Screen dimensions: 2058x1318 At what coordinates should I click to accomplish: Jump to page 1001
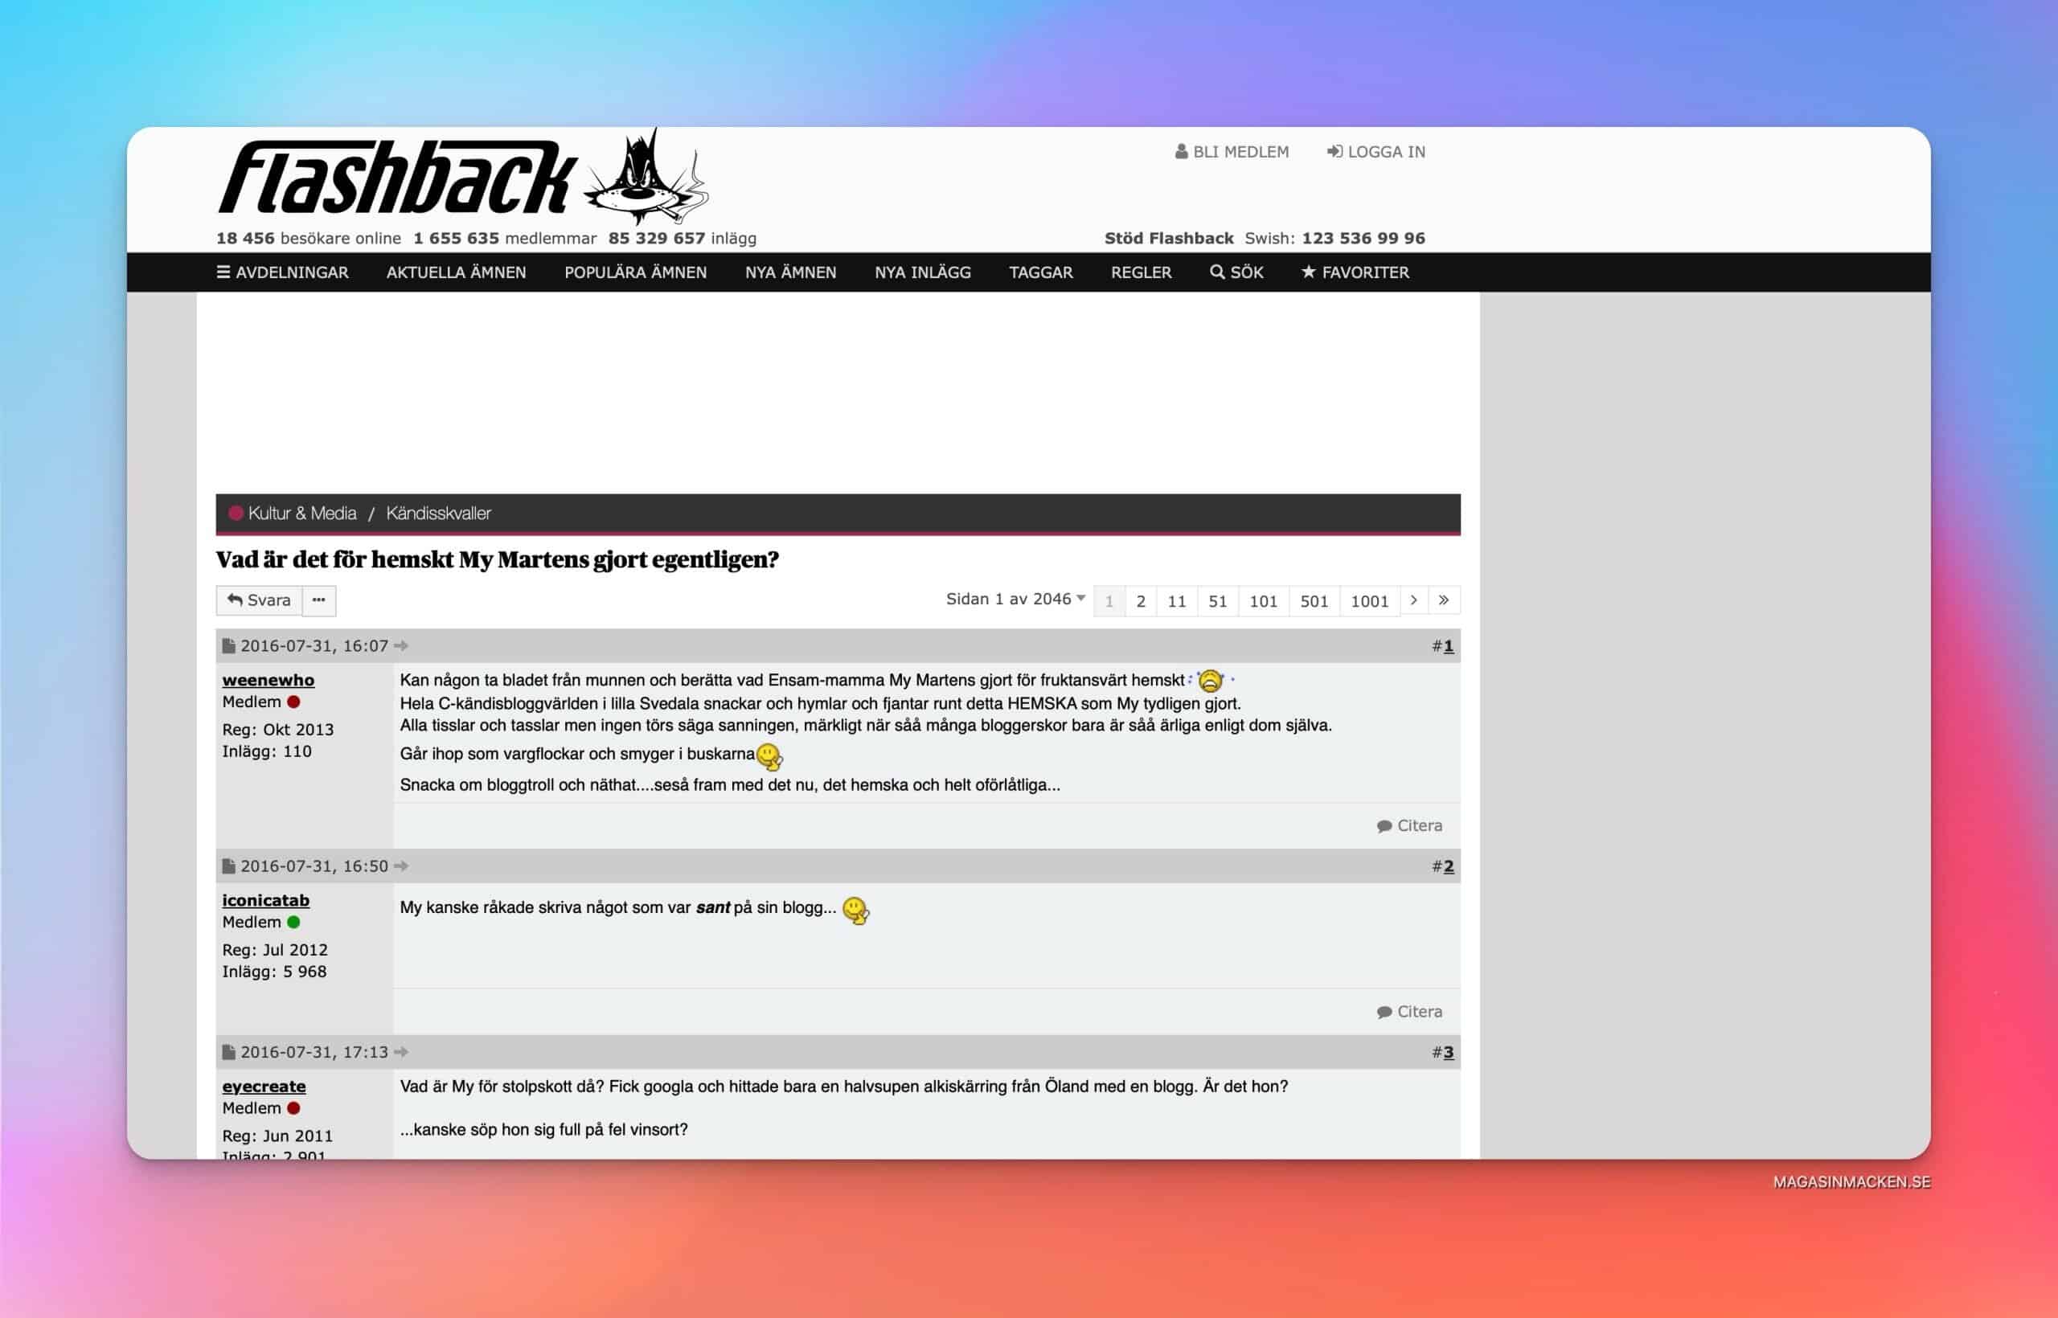[1370, 601]
